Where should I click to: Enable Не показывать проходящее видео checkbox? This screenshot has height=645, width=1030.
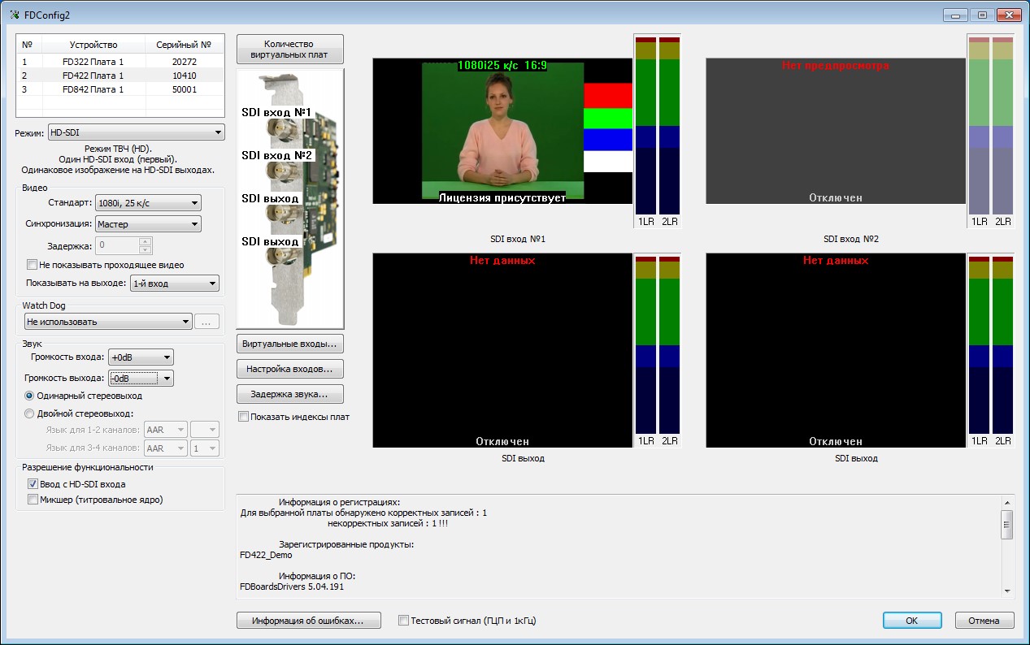coord(33,265)
